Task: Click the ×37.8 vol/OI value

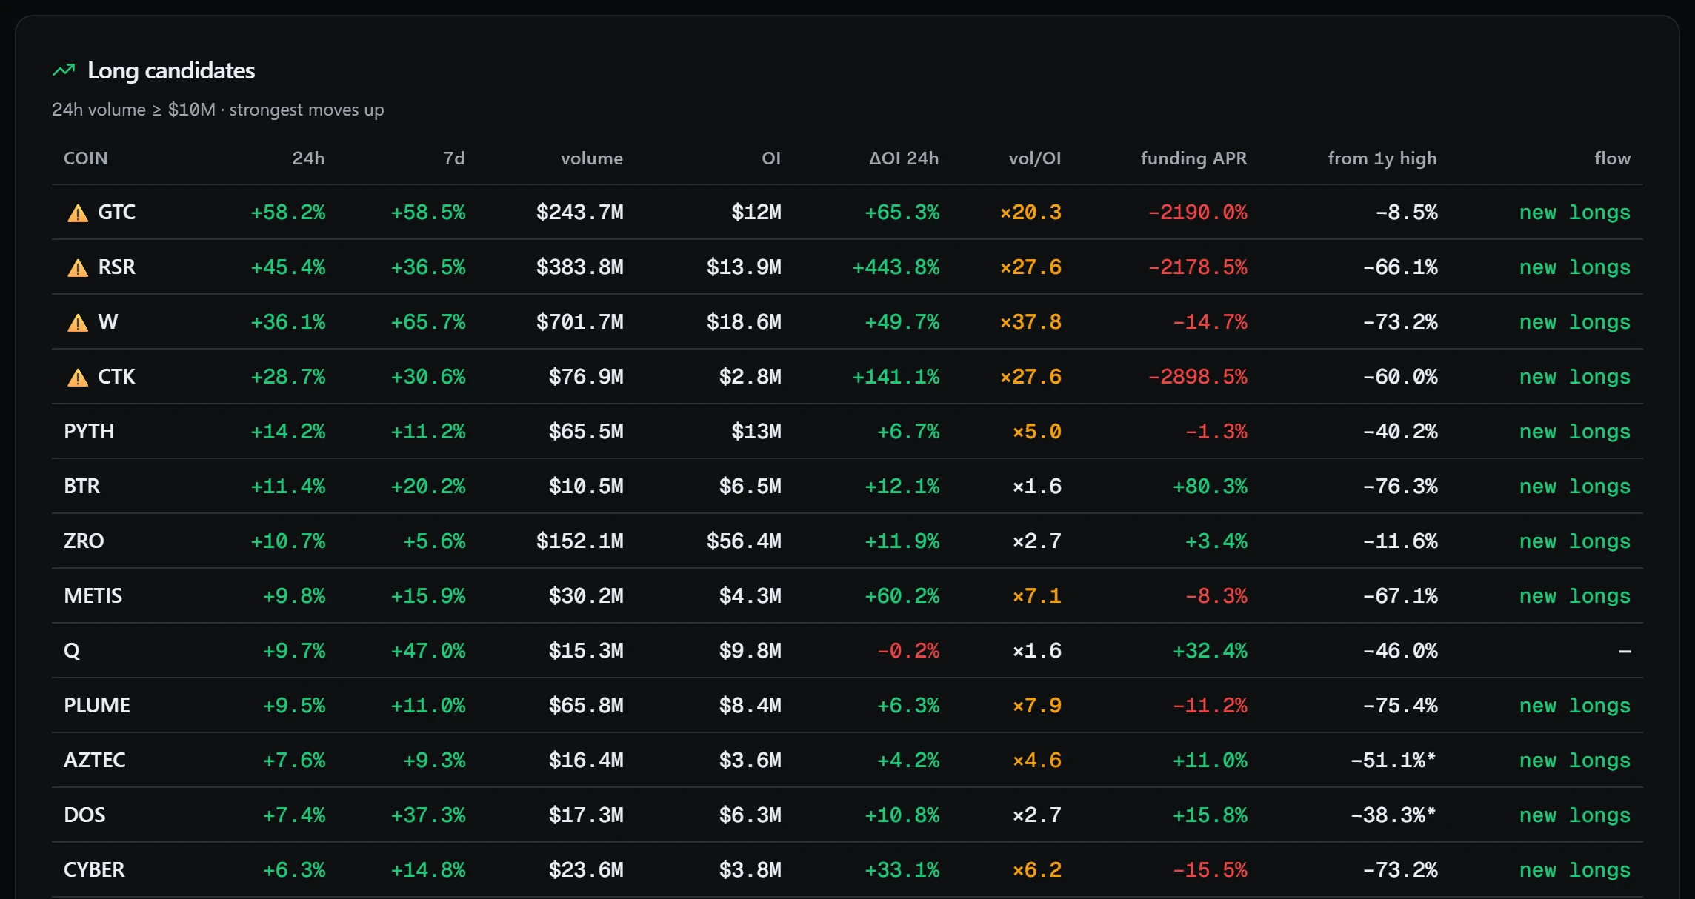Action: click(x=1030, y=323)
